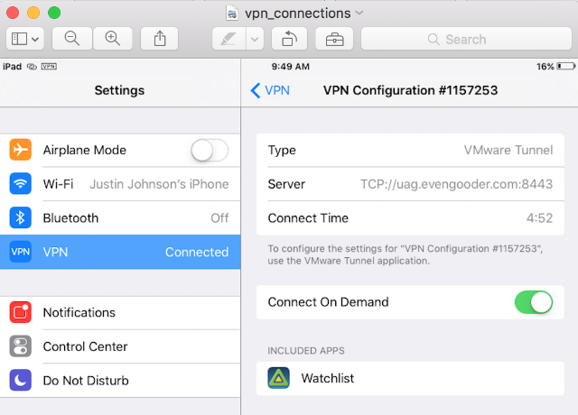Click the Control Center icon
The image size is (578, 415).
[x=21, y=346]
